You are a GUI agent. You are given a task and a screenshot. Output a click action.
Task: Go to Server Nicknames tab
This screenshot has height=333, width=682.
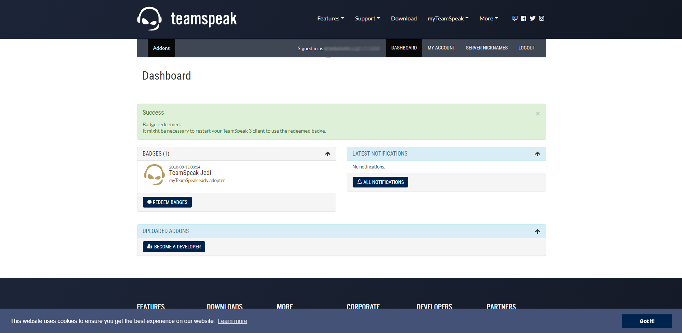click(486, 48)
